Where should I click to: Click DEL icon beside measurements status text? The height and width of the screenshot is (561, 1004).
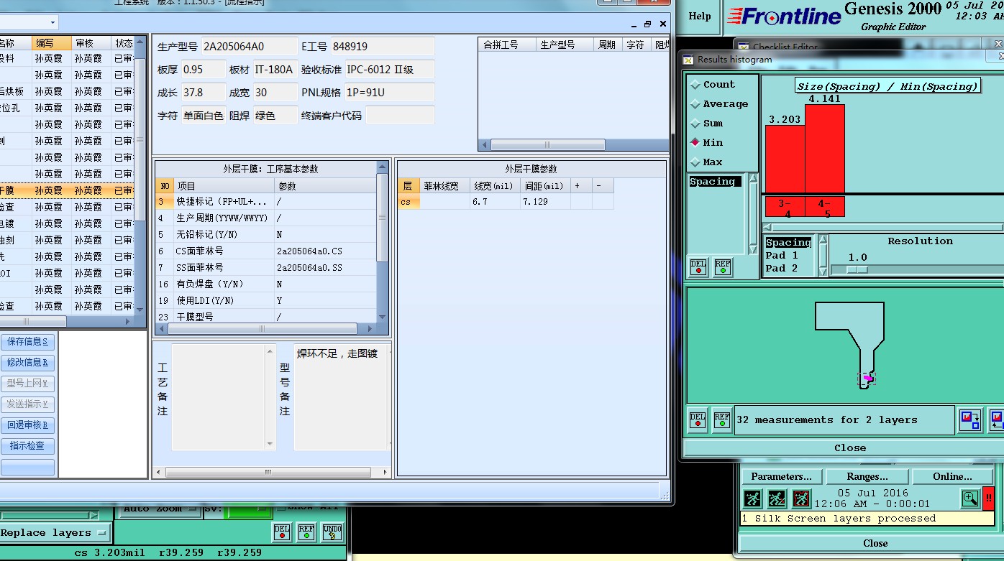[698, 420]
